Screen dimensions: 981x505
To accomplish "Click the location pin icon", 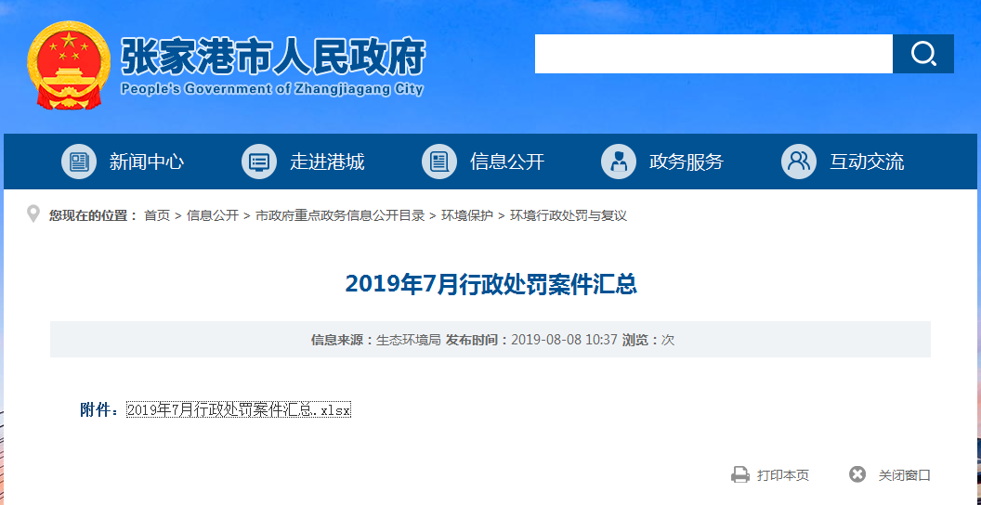I will [x=33, y=214].
